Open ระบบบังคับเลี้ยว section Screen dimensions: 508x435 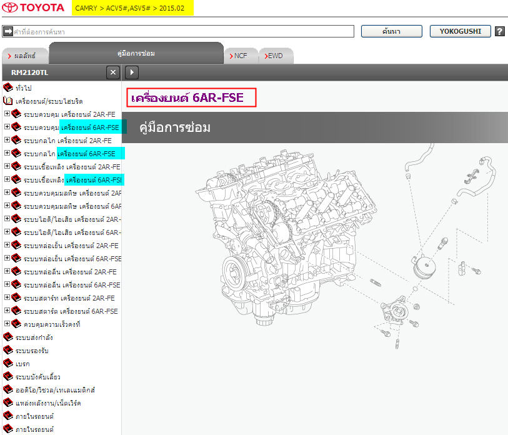(x=38, y=377)
